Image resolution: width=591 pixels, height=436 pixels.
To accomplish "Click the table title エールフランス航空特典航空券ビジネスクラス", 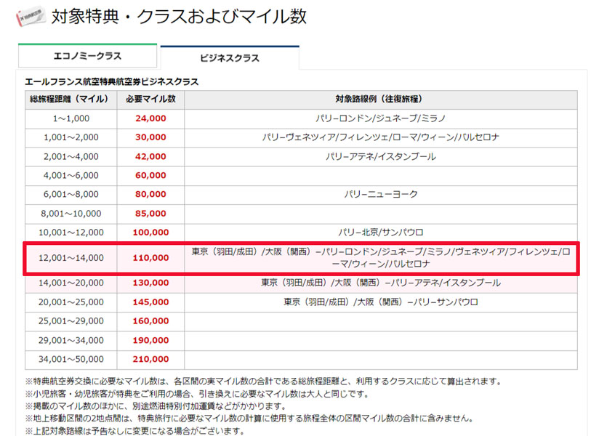I will click(111, 82).
